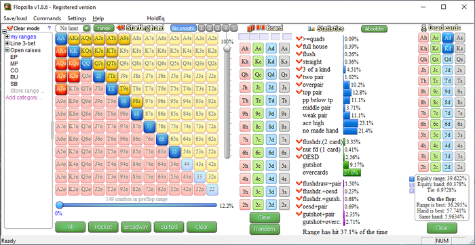Click the weight 3 button
This screenshot has width=475, height=245.
click(218, 28)
